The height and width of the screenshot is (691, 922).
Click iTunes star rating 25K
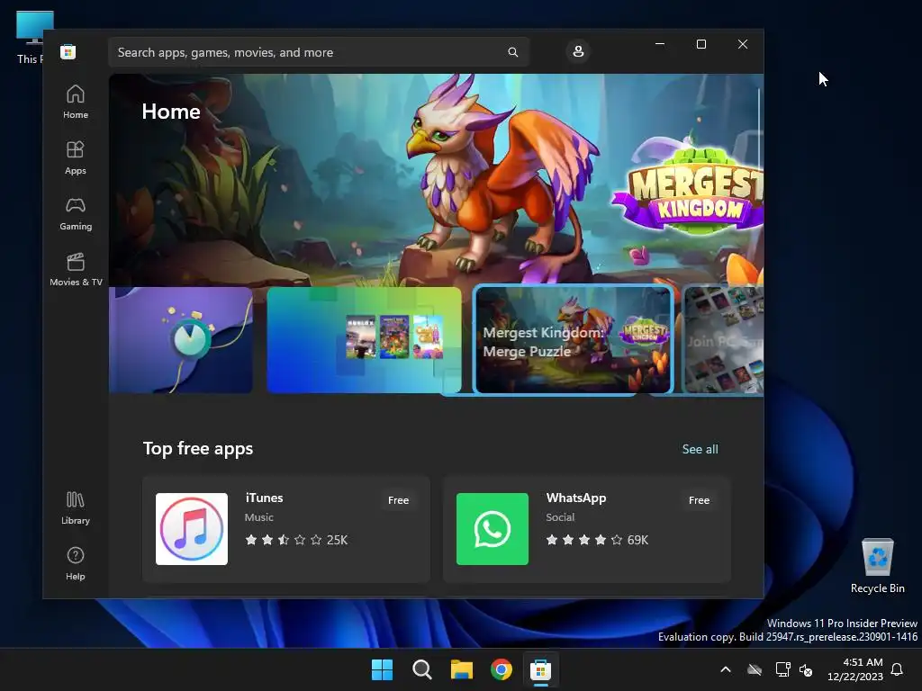pyautogui.click(x=296, y=540)
